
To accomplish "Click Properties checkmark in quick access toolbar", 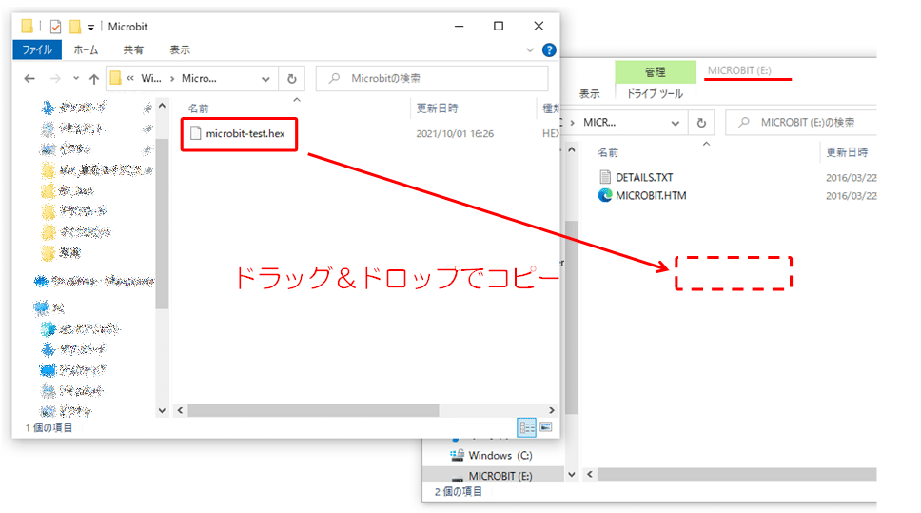I will [55, 26].
